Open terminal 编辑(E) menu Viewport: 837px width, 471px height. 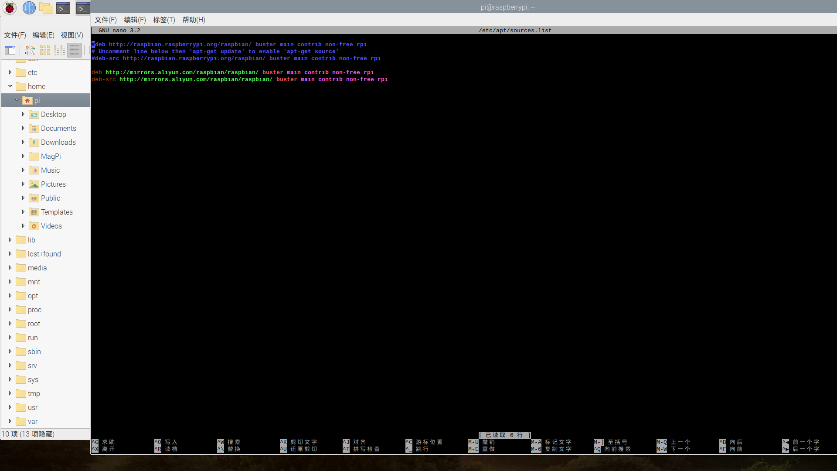(135, 20)
